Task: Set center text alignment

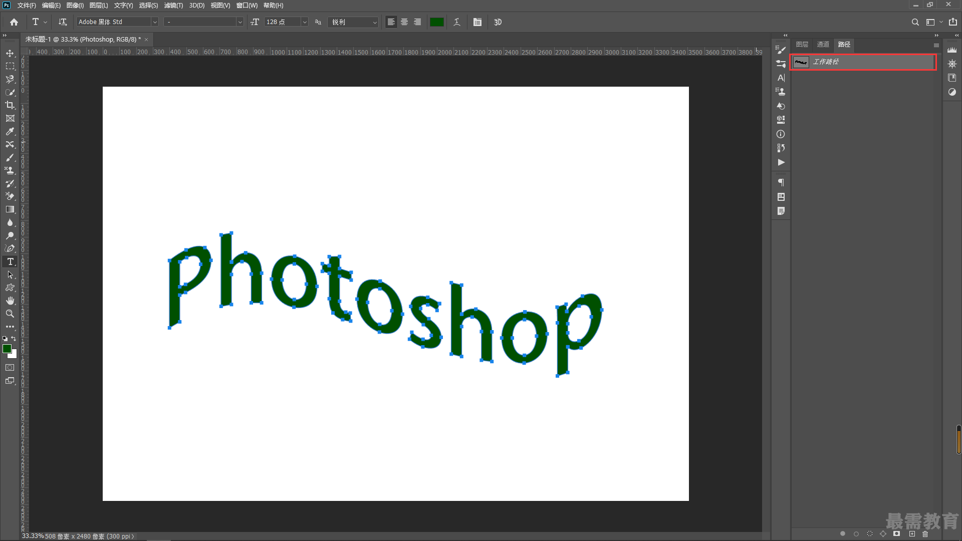Action: (x=404, y=22)
